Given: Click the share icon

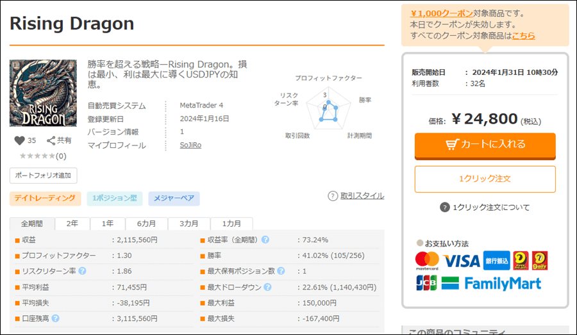Looking at the screenshot, I should [x=51, y=140].
